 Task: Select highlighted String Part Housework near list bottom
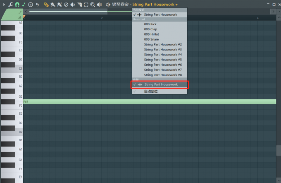tap(160, 84)
